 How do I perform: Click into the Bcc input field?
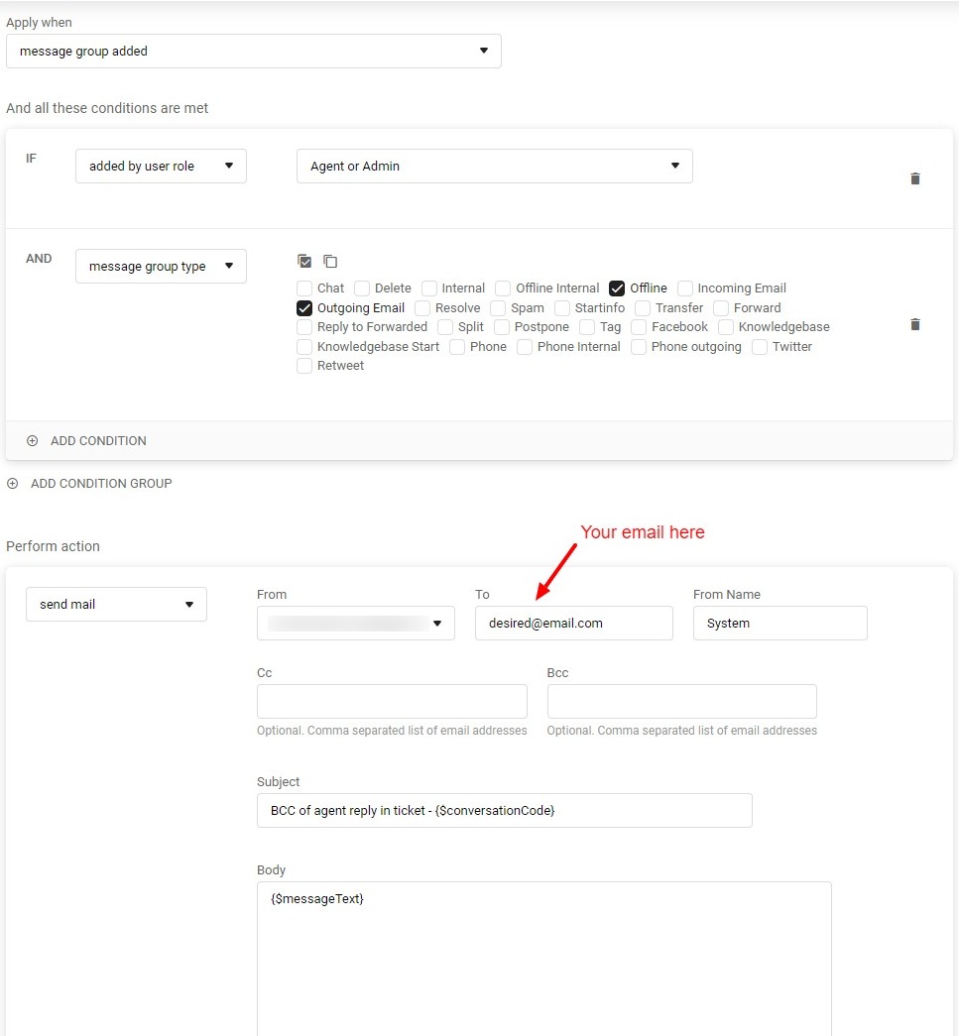(681, 701)
